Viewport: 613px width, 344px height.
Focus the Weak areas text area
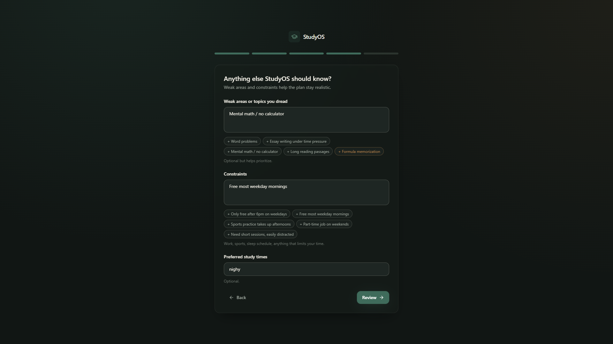(306, 120)
